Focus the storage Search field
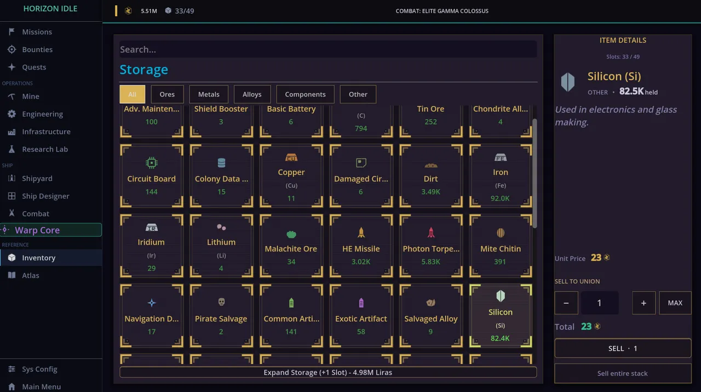The image size is (701, 392). click(328, 49)
